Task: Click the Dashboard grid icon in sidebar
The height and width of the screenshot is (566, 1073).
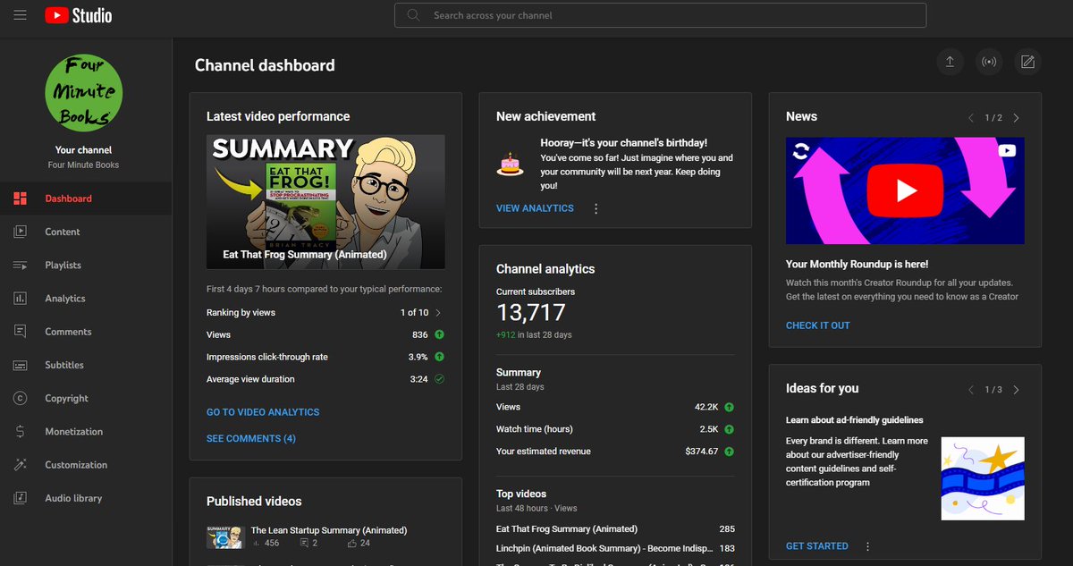Action: tap(21, 199)
